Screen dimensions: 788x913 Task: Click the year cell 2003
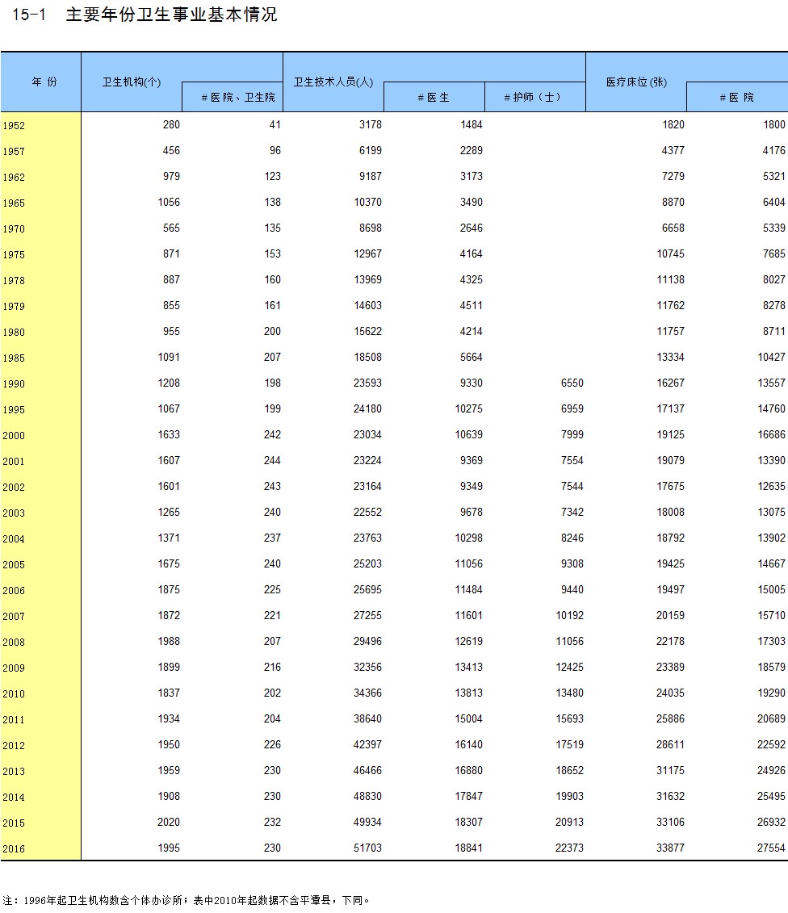[x=14, y=513]
